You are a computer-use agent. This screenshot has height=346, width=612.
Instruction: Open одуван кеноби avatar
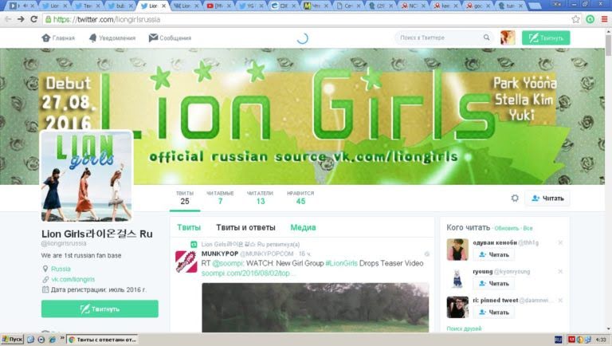pos(457,250)
